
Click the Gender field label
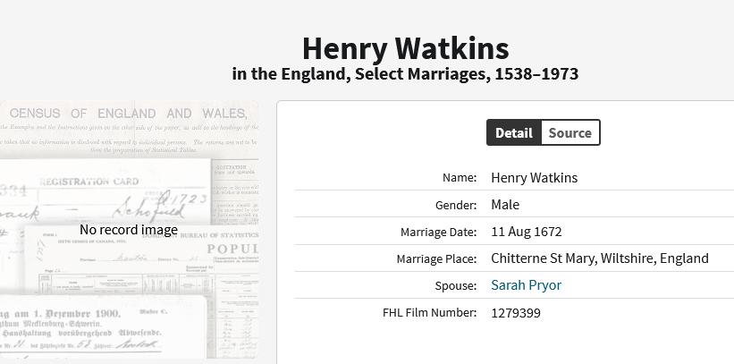[x=456, y=205]
